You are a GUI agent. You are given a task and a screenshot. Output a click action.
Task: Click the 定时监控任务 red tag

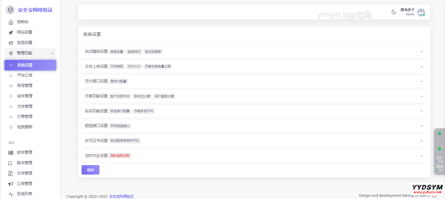point(120,156)
